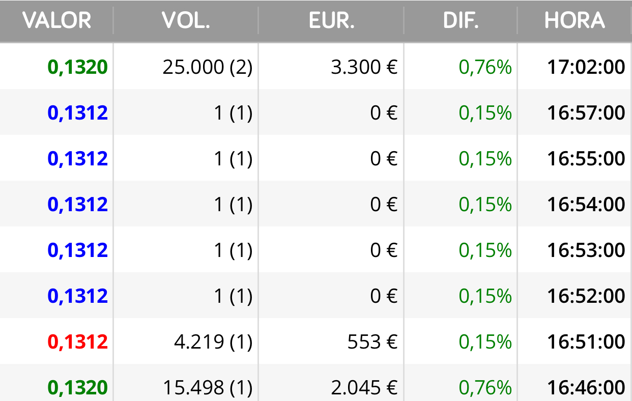The width and height of the screenshot is (632, 401).
Task: Click the 15.498 (1) volume cell
Action: pos(208,388)
